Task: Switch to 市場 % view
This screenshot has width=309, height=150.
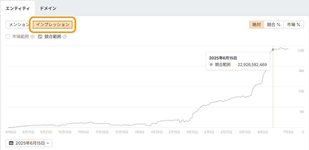Action: [294, 25]
